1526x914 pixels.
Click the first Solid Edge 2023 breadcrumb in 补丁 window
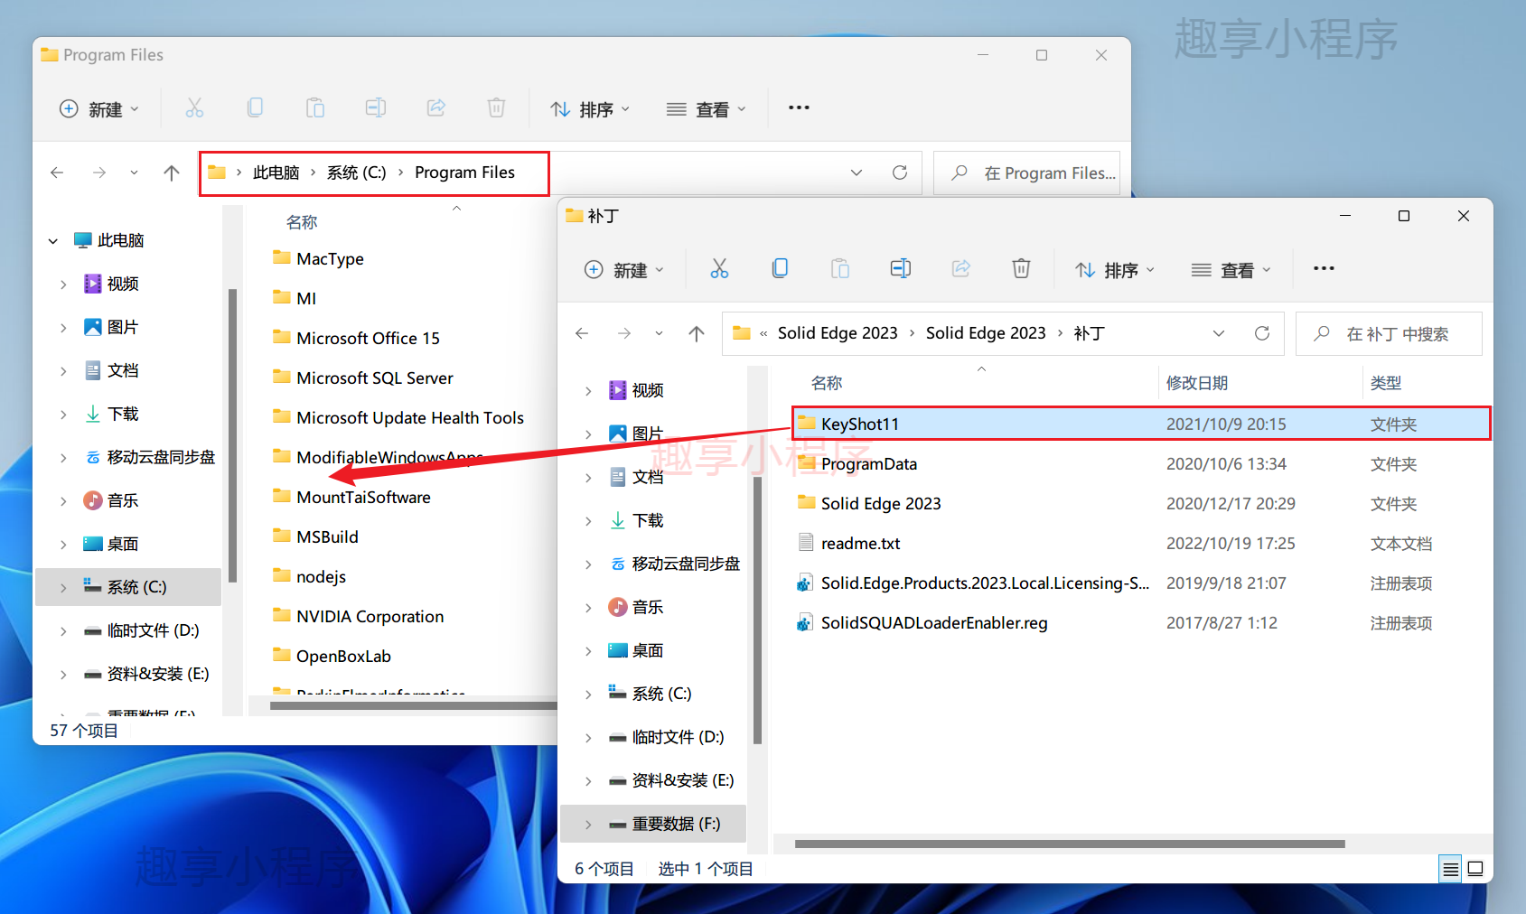pos(838,333)
